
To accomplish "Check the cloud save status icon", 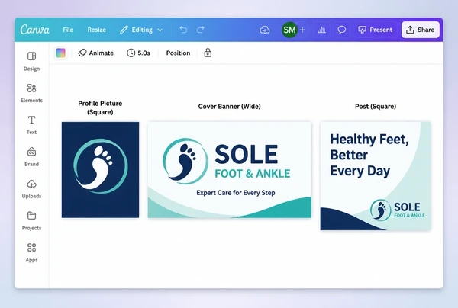I will [265, 30].
